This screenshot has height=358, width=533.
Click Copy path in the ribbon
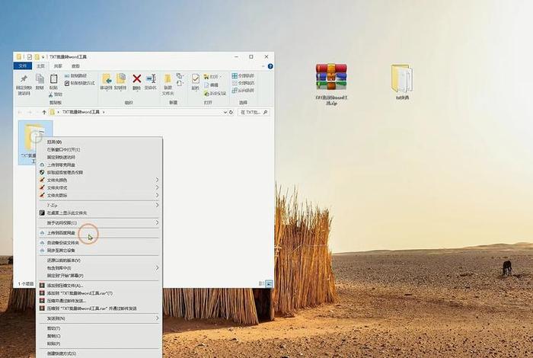coord(76,75)
